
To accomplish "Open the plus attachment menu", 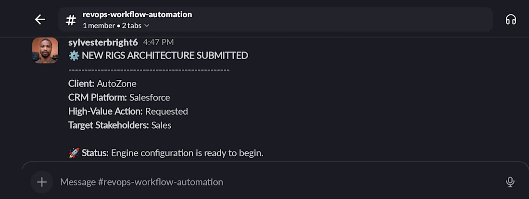I will (x=42, y=182).
